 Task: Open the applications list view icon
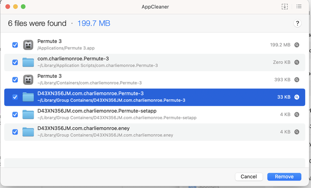299,7
